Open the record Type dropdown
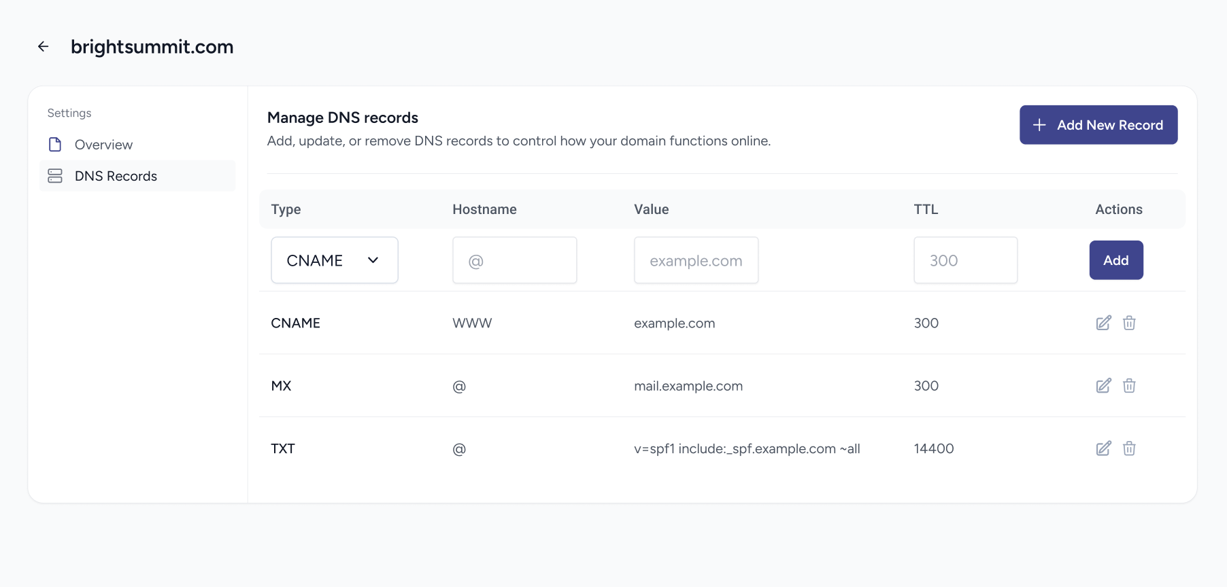The width and height of the screenshot is (1227, 587). pos(334,260)
